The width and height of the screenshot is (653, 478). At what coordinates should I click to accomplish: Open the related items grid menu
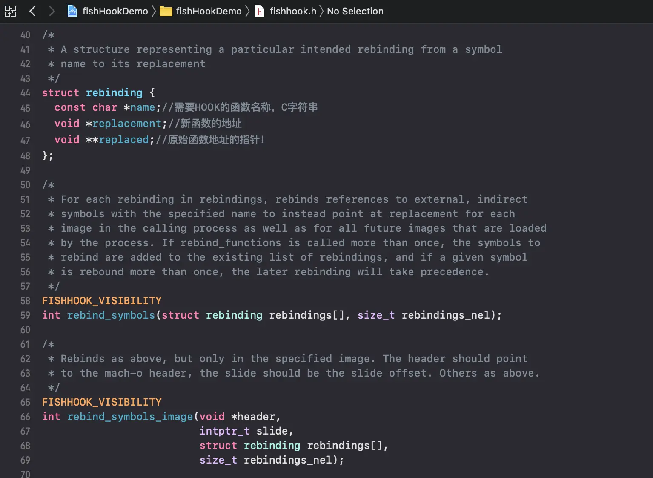coord(10,11)
